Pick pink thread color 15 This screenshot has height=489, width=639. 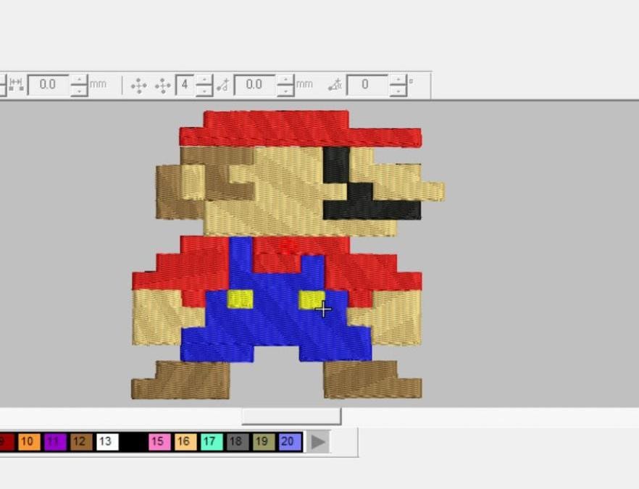pyautogui.click(x=159, y=442)
